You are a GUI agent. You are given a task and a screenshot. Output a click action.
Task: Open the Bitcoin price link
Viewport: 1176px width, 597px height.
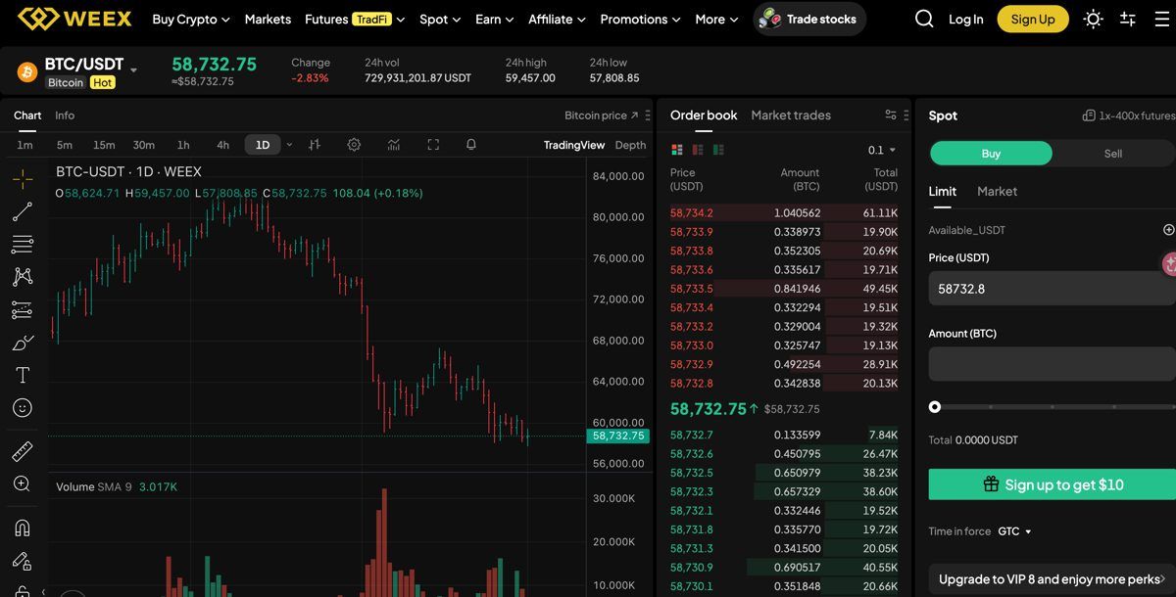point(602,115)
